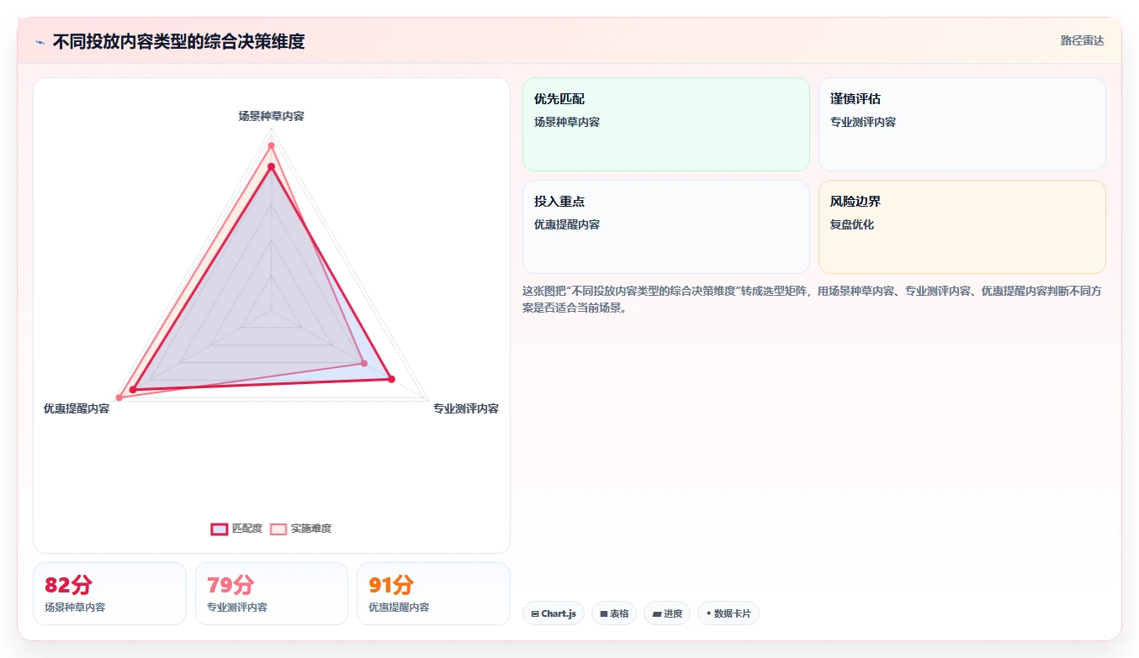1139x658 pixels.
Task: Click the 场景种草内容 radar axis label
Action: pos(271,116)
